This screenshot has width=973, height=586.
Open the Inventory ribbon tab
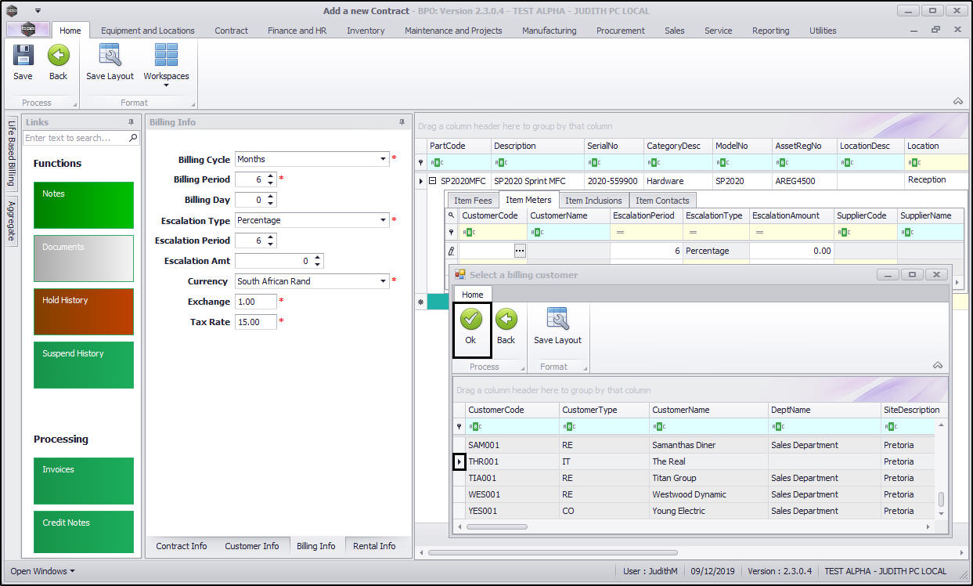pyautogui.click(x=366, y=31)
